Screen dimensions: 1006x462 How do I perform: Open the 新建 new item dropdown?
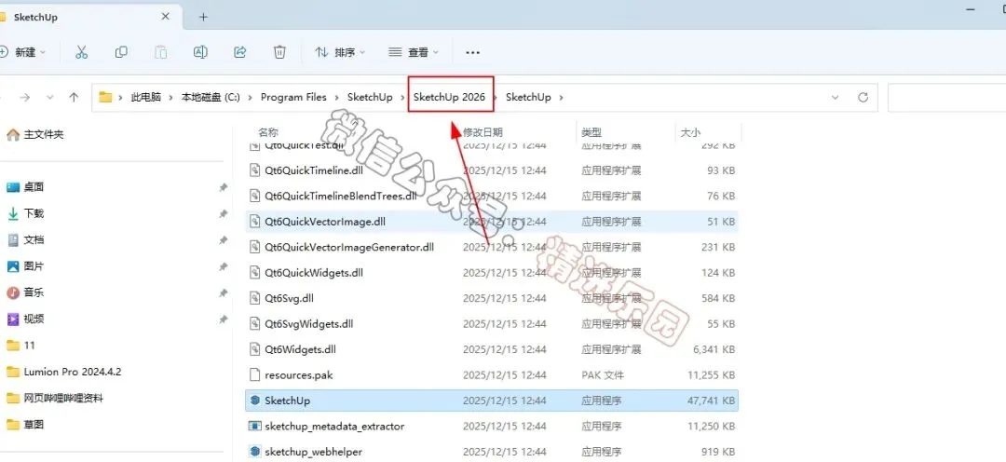(23, 52)
